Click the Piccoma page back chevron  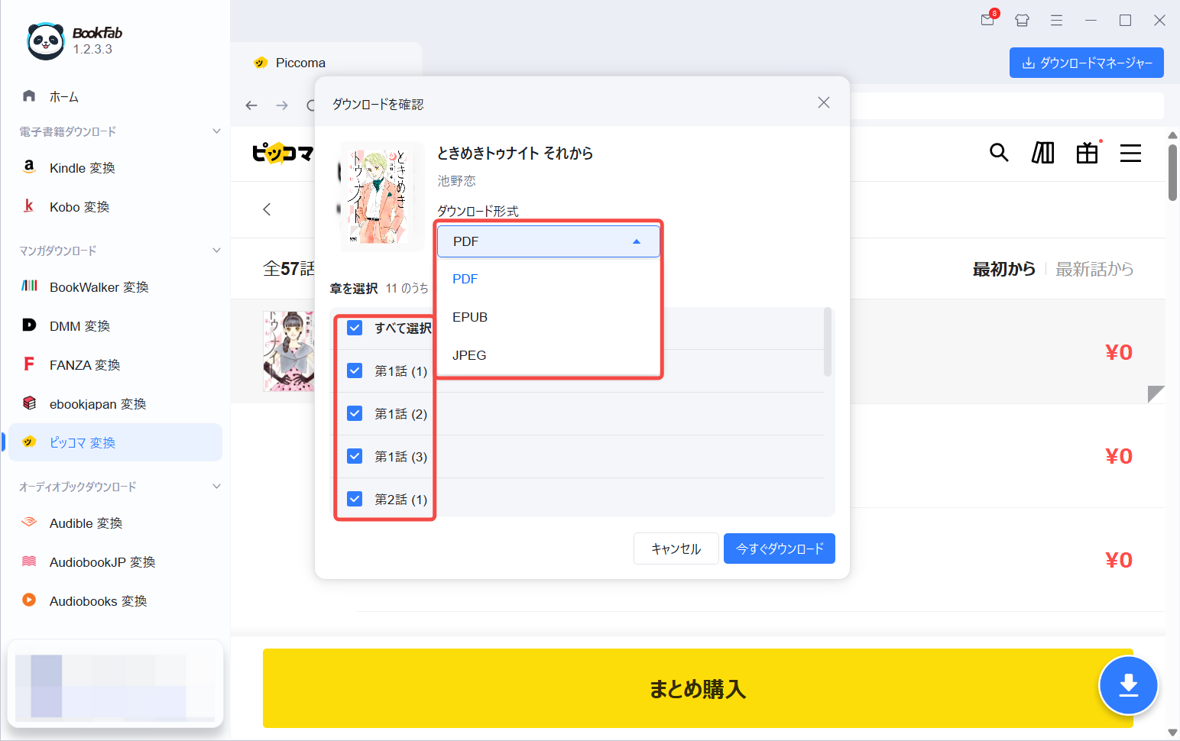coord(267,209)
